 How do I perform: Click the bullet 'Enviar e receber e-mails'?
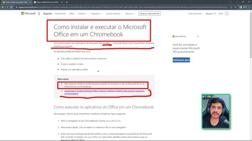(72, 64)
